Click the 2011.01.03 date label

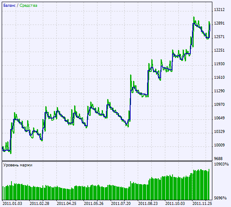[x=12, y=204]
